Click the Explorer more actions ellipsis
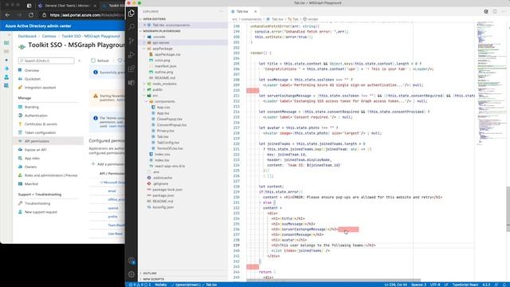 [222, 11]
